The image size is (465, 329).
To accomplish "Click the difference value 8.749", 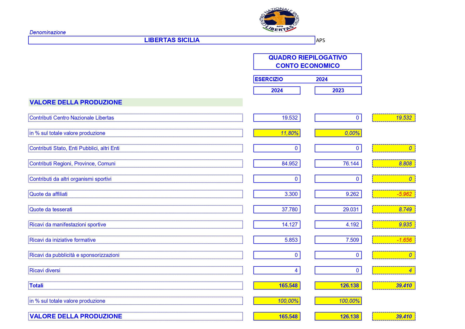I will click(x=394, y=209).
